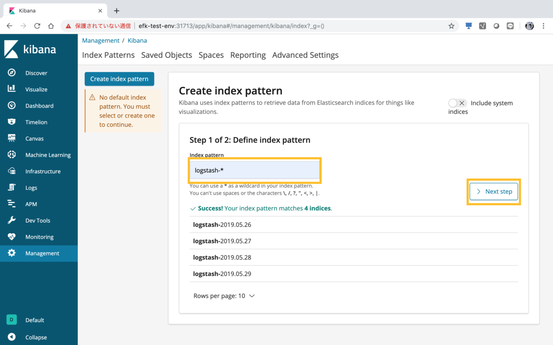Image resolution: width=553 pixels, height=345 pixels.
Task: Open Machine Learning from the sidebar label
Action: [x=48, y=155]
